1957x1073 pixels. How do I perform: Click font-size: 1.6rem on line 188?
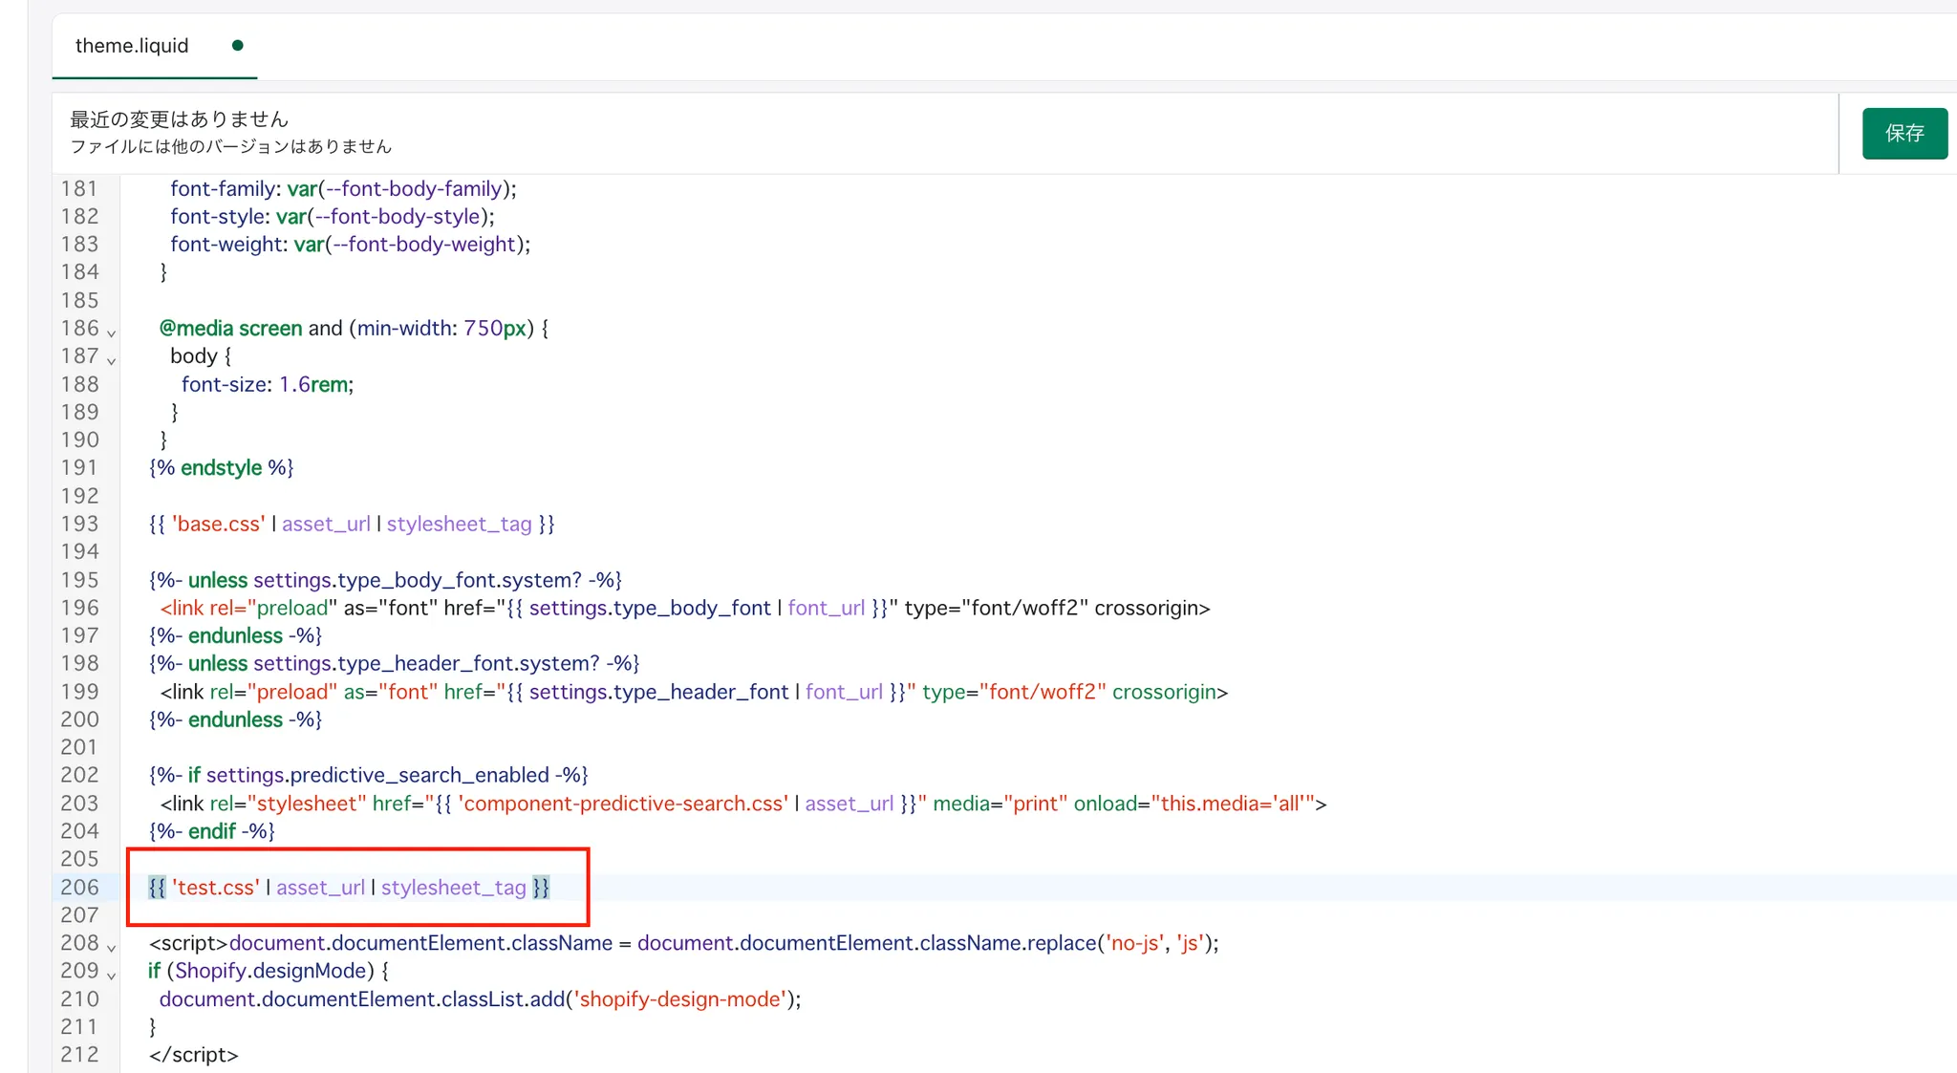pos(267,384)
